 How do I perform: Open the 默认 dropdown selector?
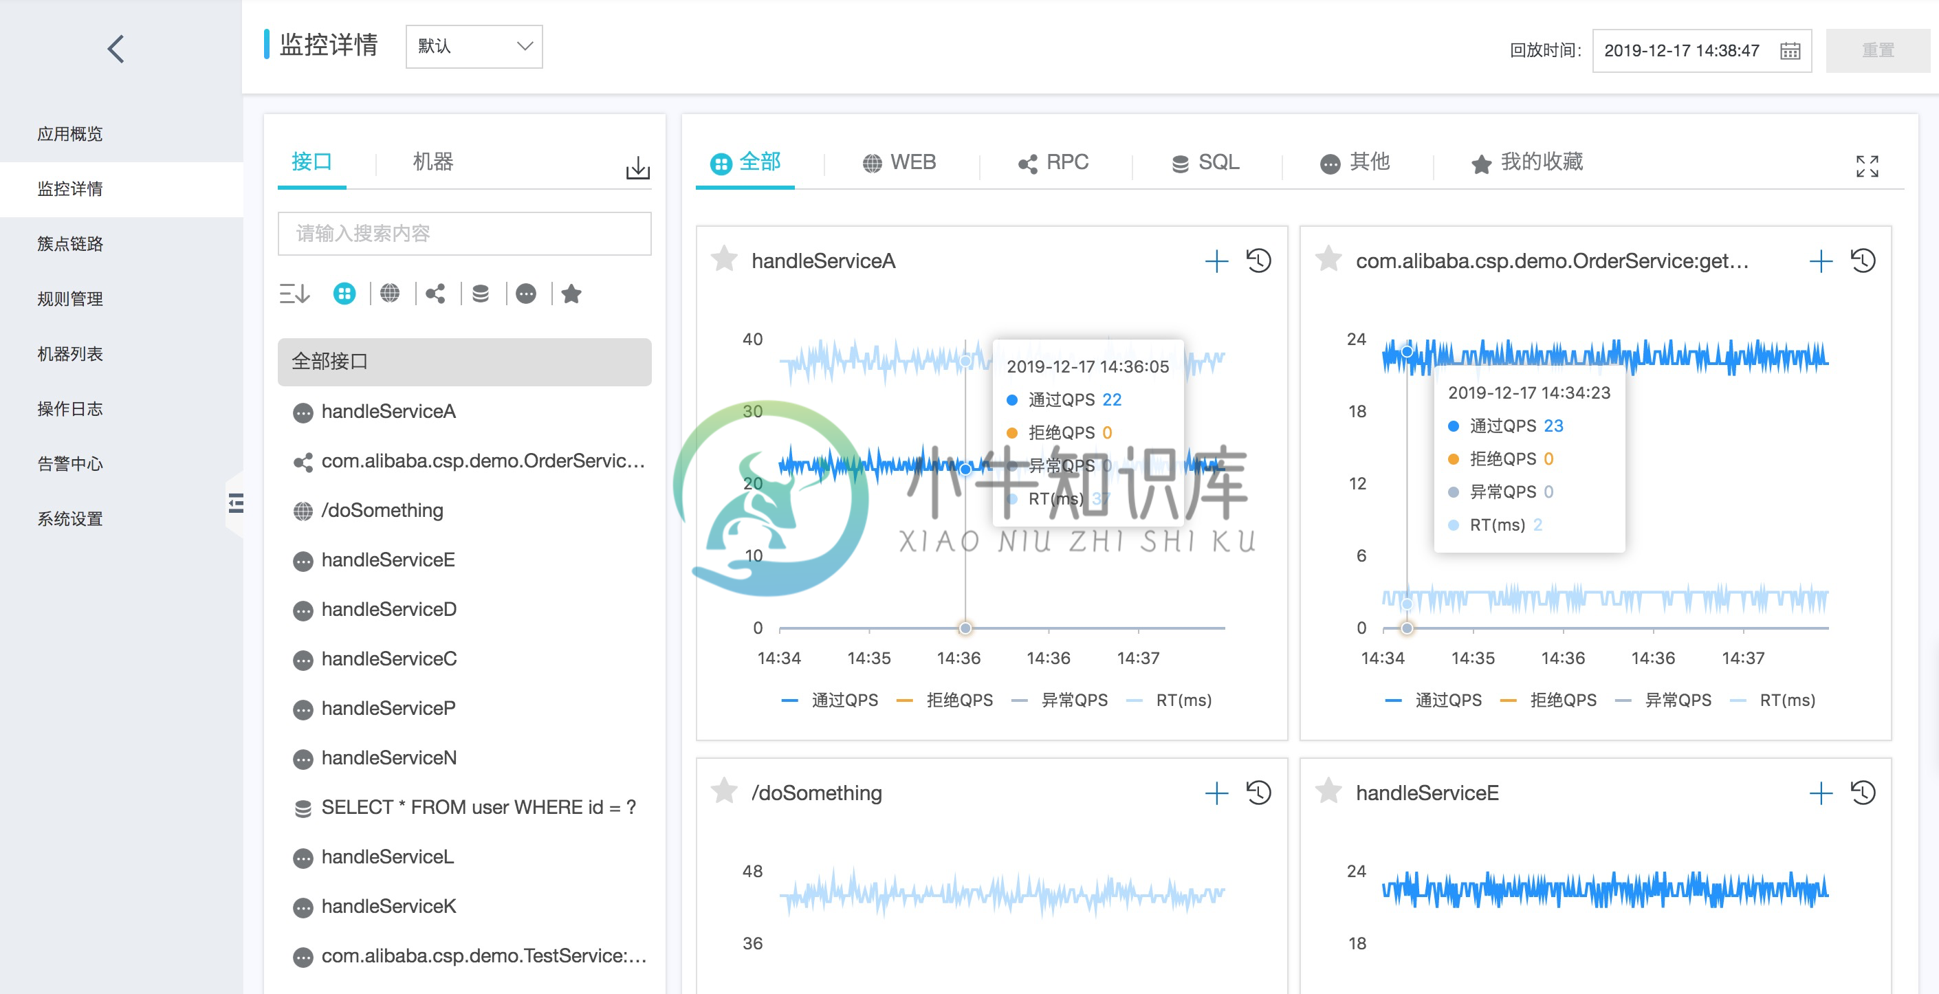tap(474, 47)
